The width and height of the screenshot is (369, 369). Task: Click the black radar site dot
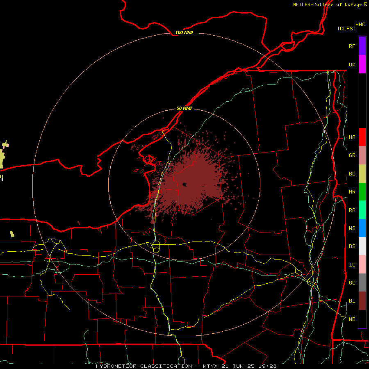pos(184,184)
